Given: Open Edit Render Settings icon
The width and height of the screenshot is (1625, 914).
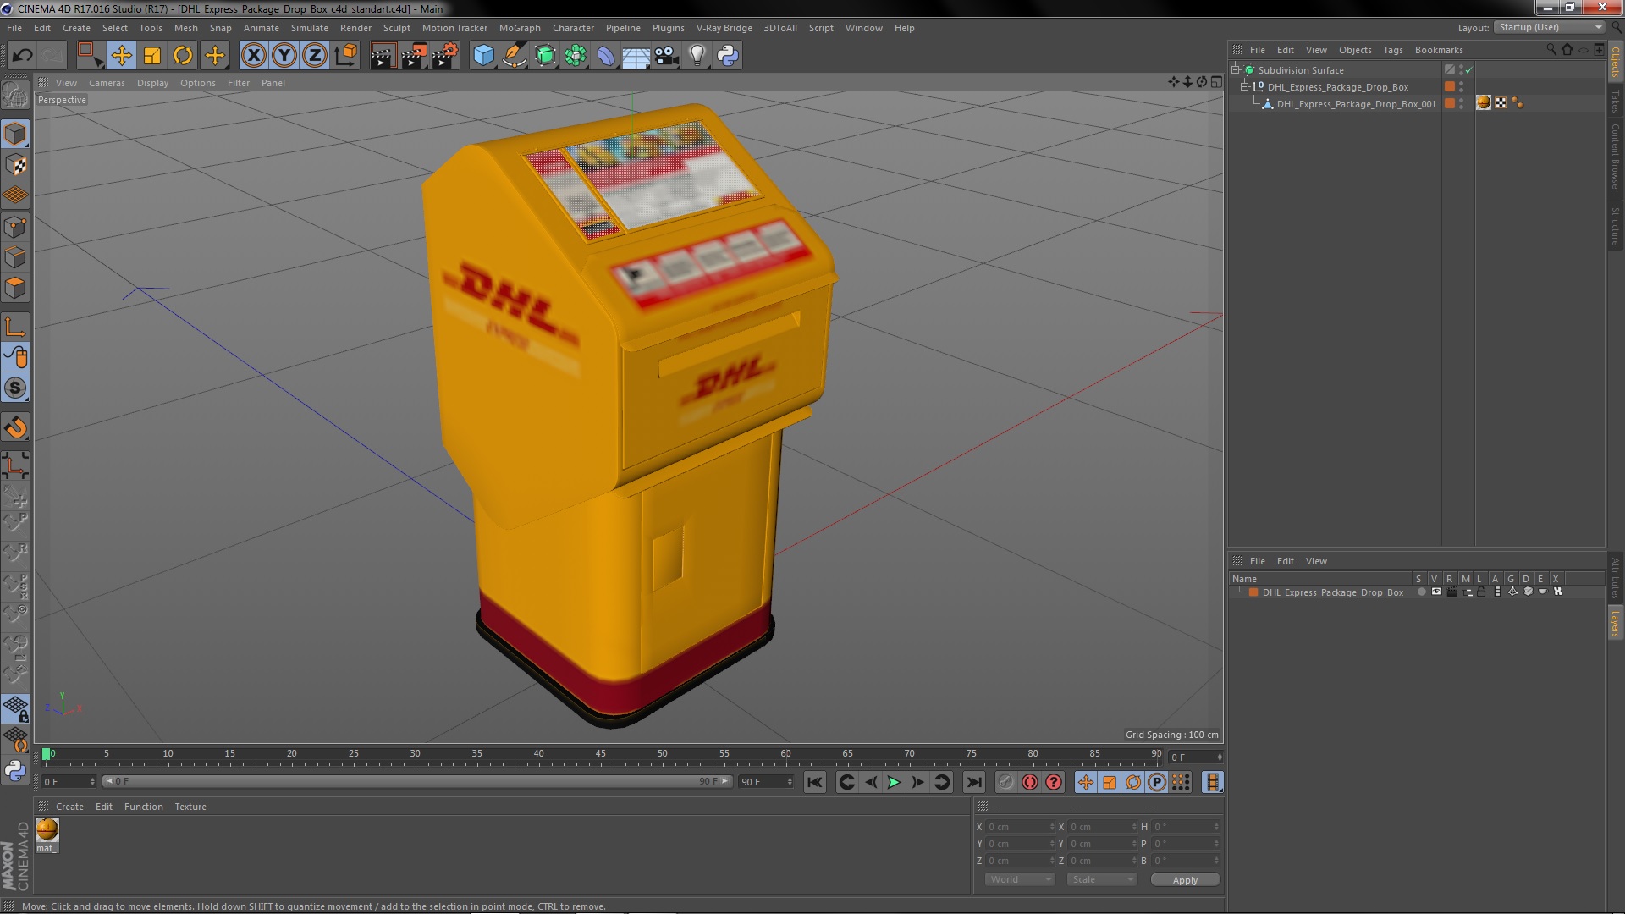Looking at the screenshot, I should pyautogui.click(x=444, y=56).
